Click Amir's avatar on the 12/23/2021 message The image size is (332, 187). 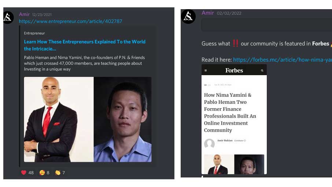(x=8, y=17)
